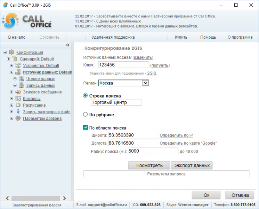The width and height of the screenshot is (259, 209).
Task: Click the Устройство: Default device icon
Action: 18,65
